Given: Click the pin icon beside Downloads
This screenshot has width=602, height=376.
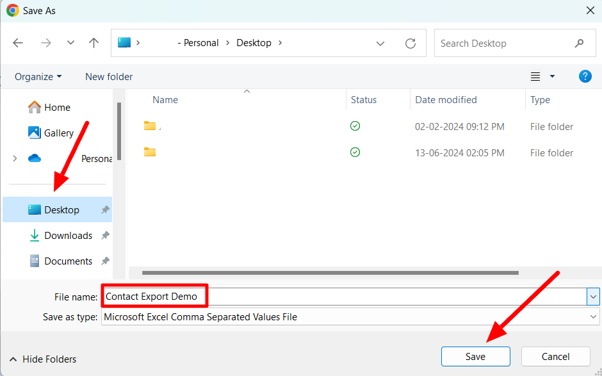Looking at the screenshot, I should [x=105, y=236].
